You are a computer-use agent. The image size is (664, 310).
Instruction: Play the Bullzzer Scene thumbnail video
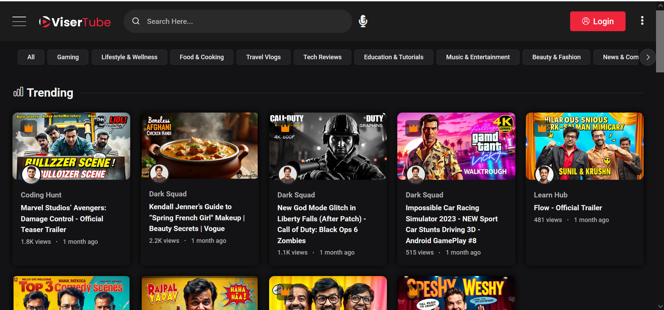(71, 146)
